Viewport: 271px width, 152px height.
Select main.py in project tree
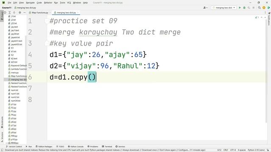pyautogui.click(x=15, y=73)
